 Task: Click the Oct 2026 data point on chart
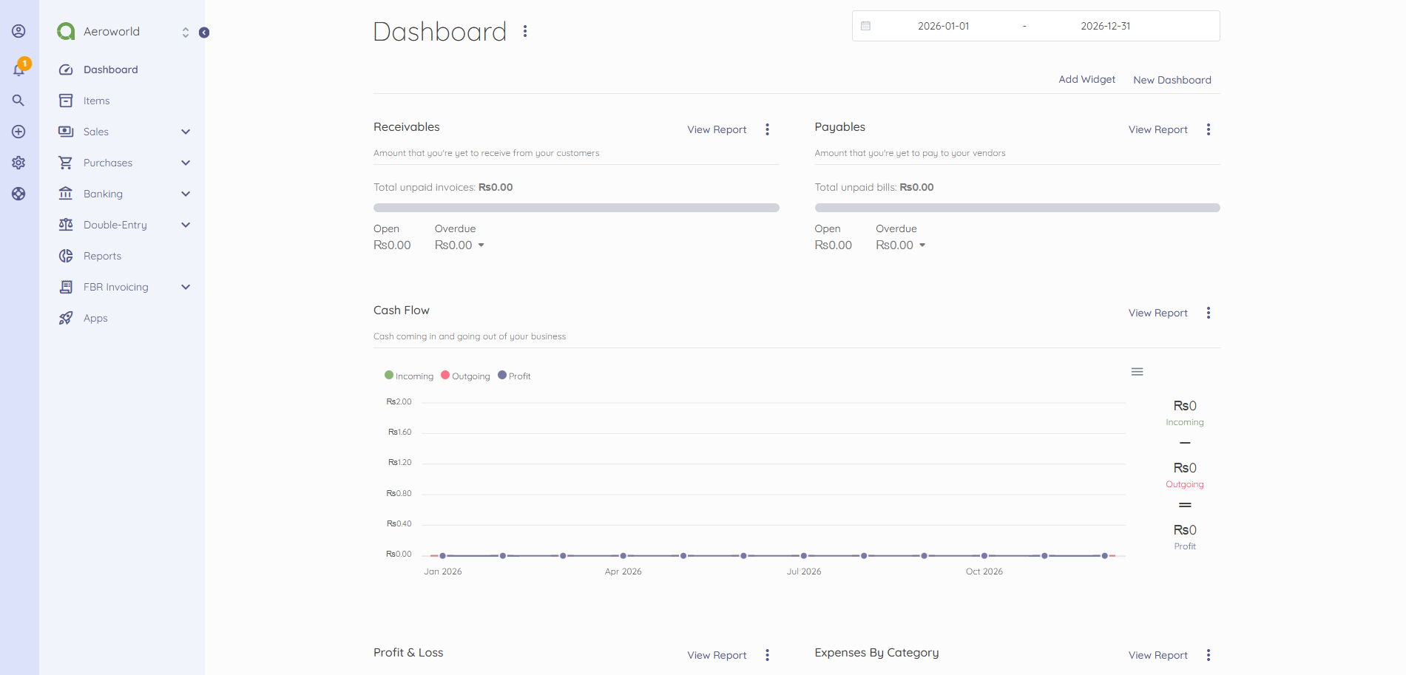click(x=984, y=555)
